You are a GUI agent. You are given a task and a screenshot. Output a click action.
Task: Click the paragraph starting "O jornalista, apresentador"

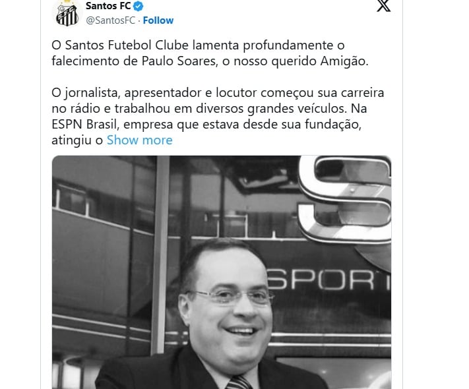(x=218, y=116)
